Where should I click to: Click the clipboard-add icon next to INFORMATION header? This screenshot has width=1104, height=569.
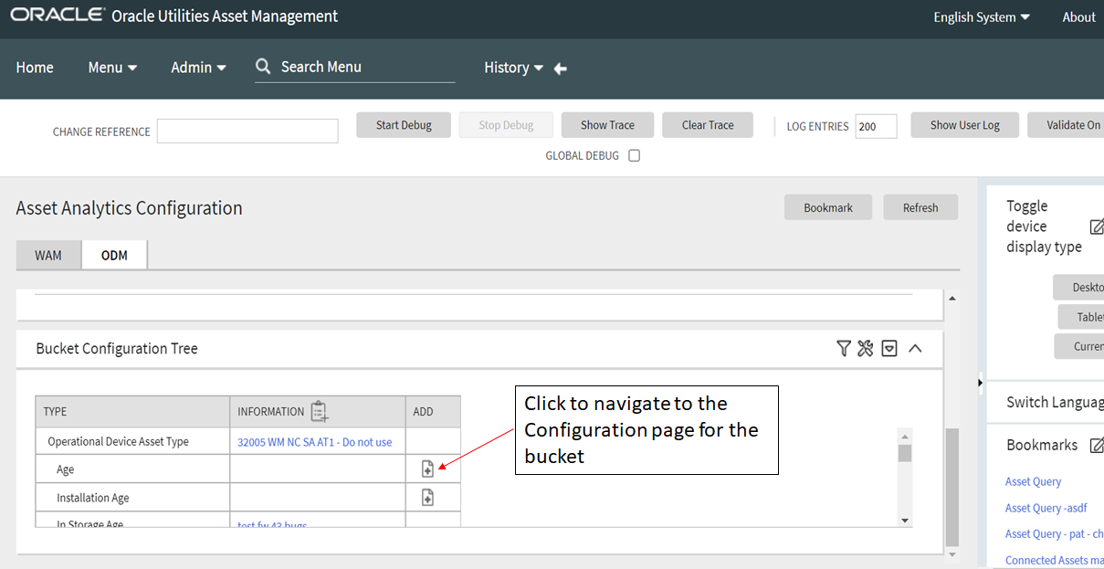coord(318,411)
